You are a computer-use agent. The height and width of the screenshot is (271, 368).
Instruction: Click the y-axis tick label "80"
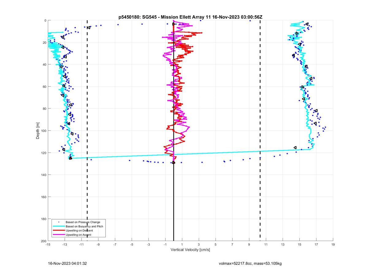point(44,109)
